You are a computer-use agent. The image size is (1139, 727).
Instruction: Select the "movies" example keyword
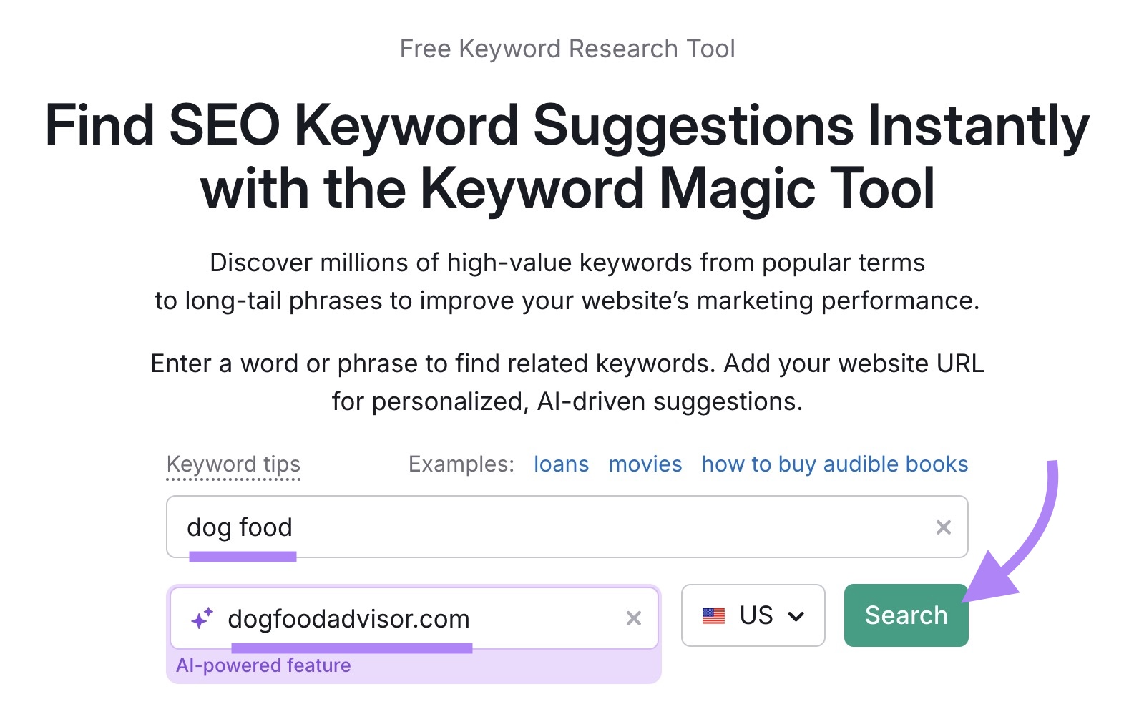tap(644, 464)
